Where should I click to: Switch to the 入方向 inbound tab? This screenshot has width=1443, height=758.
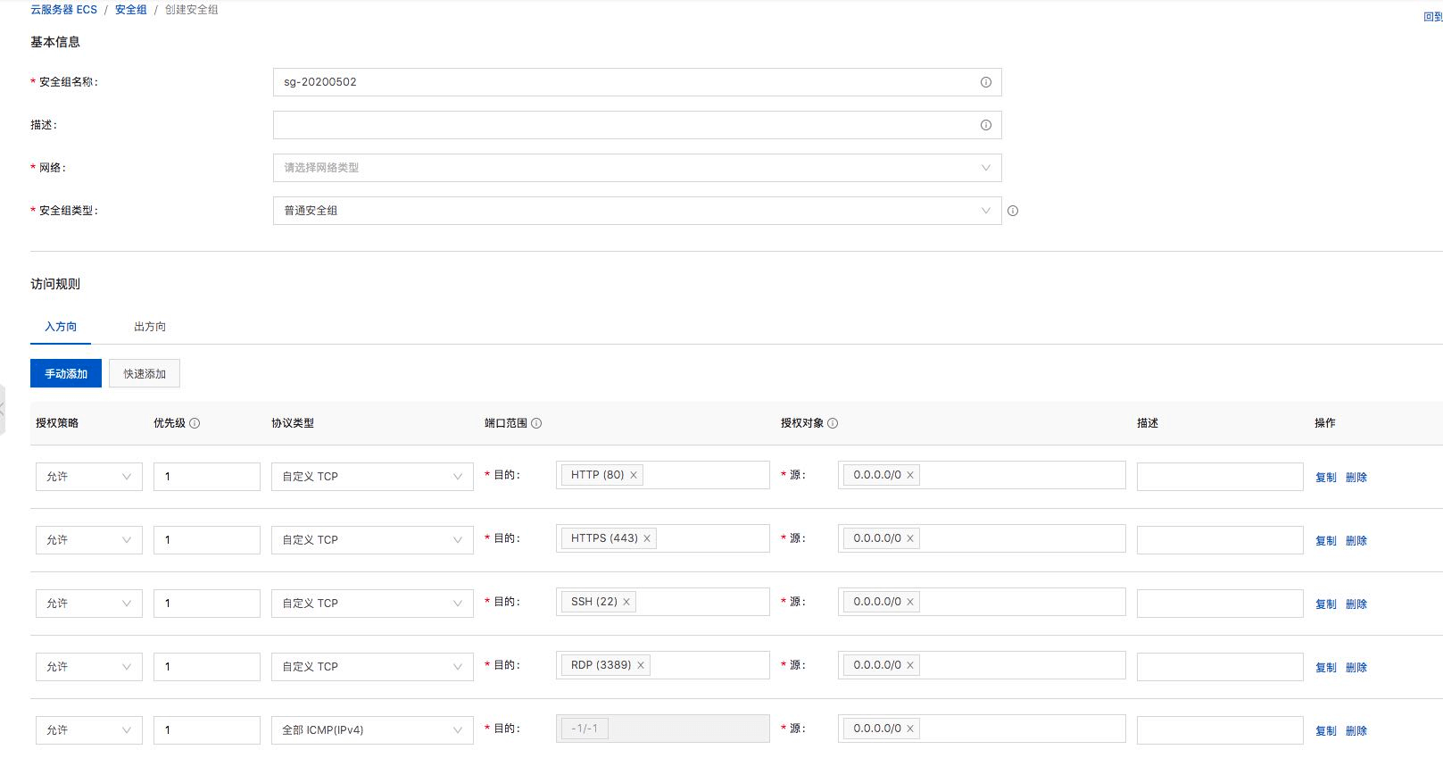pyautogui.click(x=61, y=327)
